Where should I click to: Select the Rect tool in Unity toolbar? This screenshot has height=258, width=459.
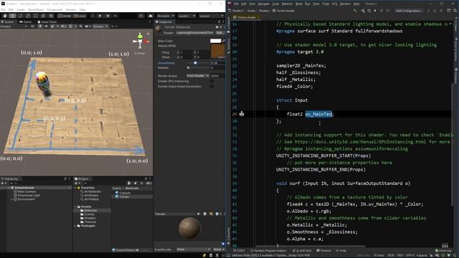pos(35,16)
